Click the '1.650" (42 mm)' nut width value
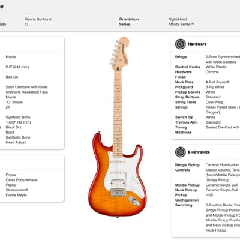Image resolution: width=240 pixels, height=240 pixels. 18,122
